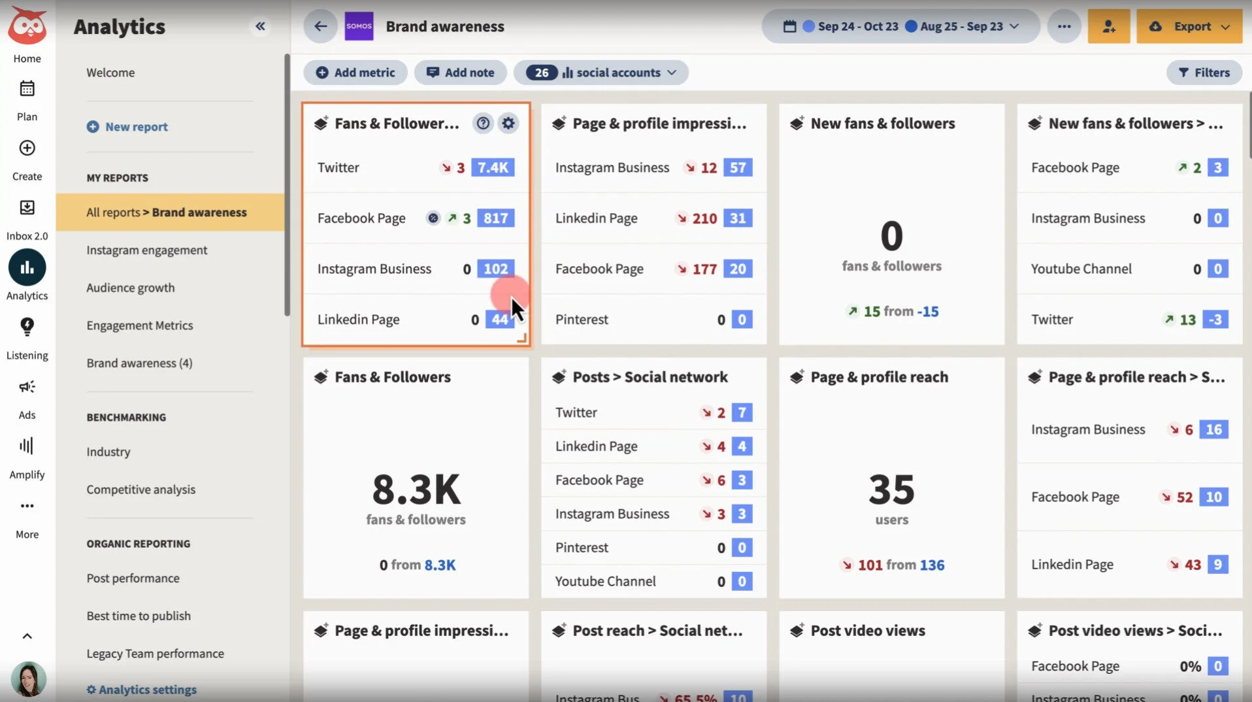Open Industry benchmarking
Viewport: 1252px width, 702px height.
[108, 452]
